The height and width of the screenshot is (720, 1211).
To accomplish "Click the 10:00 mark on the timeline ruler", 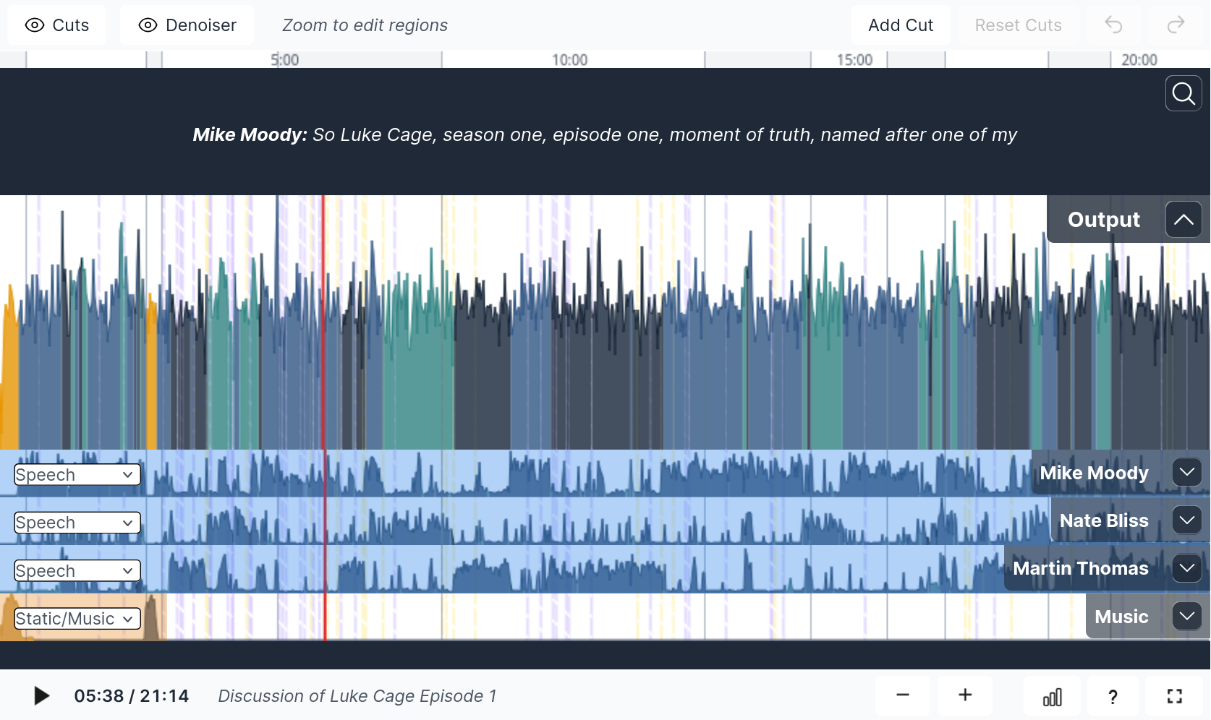I will point(569,60).
